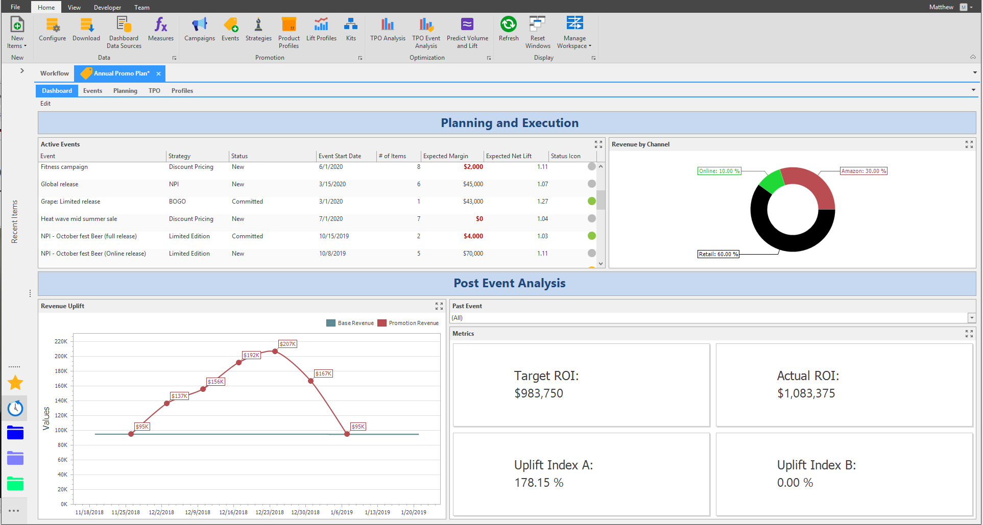Switch to the Profiles sub-tab
983x525 pixels.
(x=182, y=91)
